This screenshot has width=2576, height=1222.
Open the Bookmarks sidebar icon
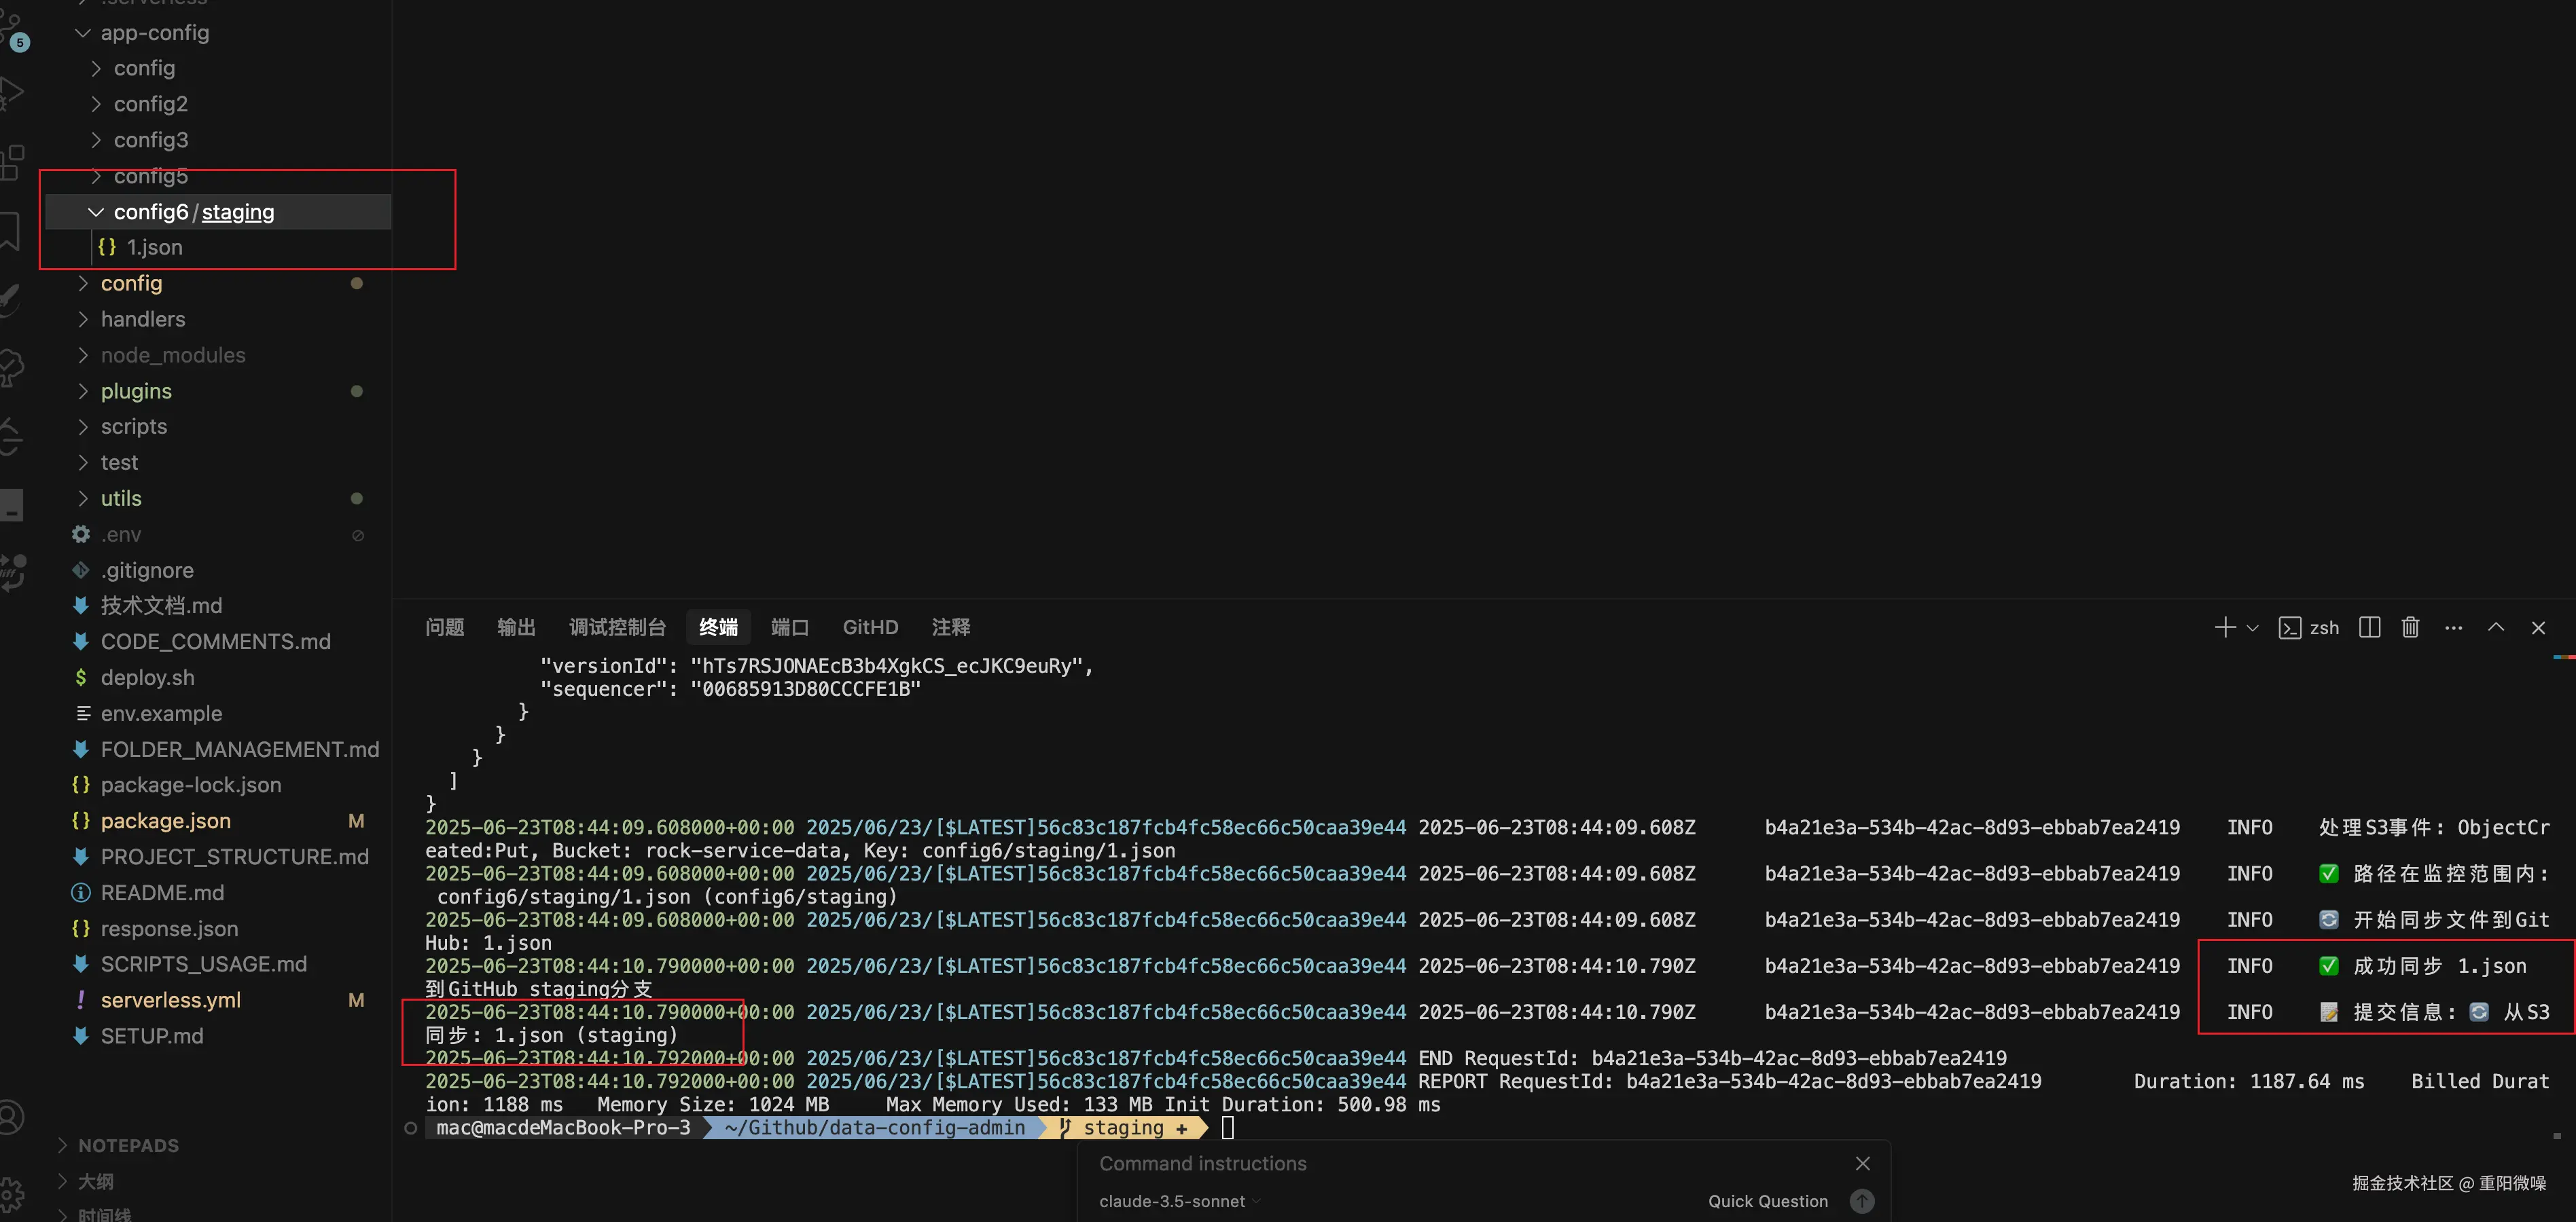[x=10, y=231]
